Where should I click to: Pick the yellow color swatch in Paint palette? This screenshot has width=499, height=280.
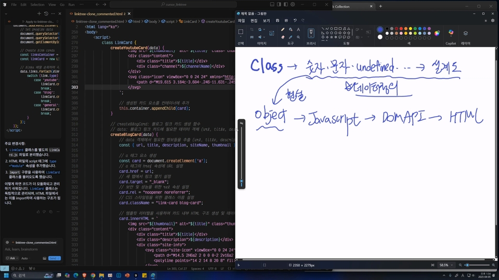click(411, 29)
